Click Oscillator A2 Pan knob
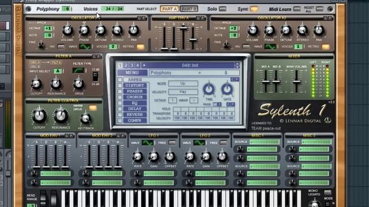Screen dimensions: 369x207 pyautogui.click(x=319, y=30)
